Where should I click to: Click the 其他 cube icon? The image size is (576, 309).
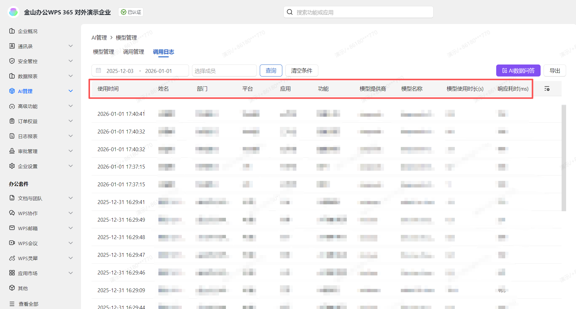tap(12, 288)
